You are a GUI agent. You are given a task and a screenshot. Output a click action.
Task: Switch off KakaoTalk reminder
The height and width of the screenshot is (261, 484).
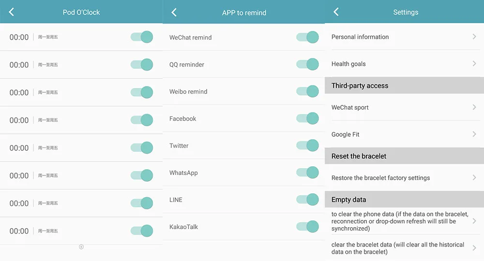[307, 227]
